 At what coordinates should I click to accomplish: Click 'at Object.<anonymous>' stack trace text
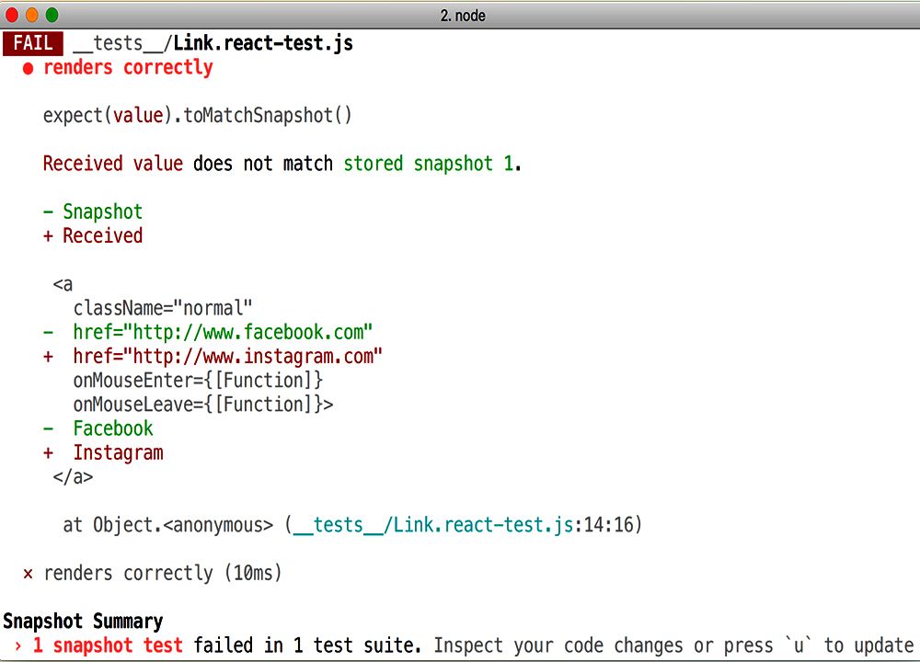[167, 525]
